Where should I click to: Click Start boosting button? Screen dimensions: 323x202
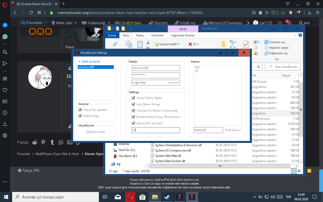point(95,132)
